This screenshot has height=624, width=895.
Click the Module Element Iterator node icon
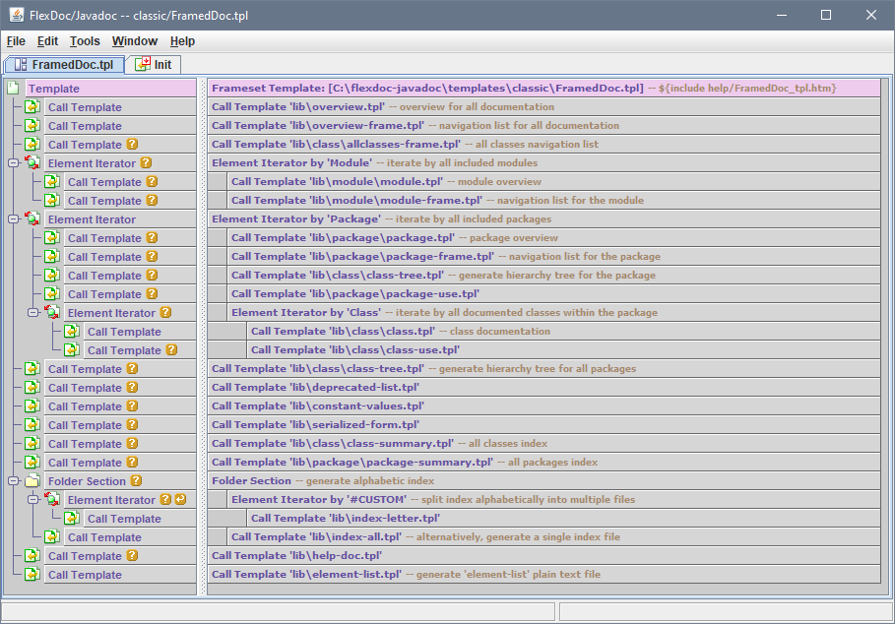32,163
